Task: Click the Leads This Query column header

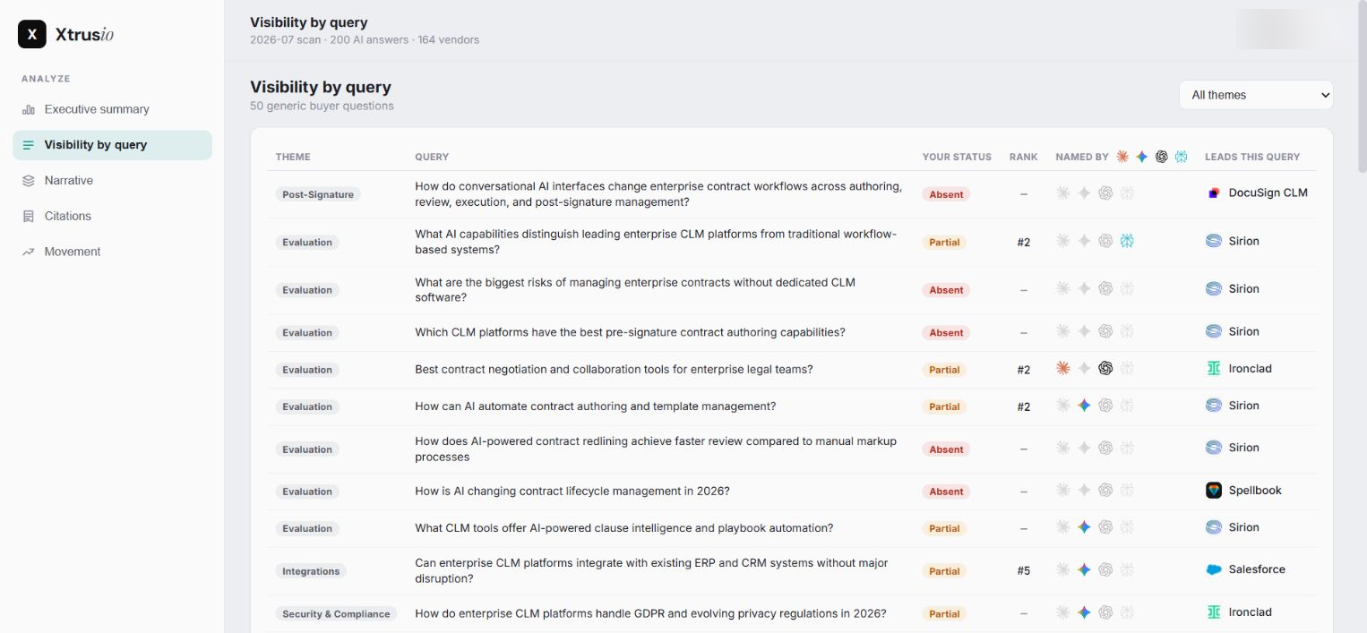Action: coord(1252,157)
